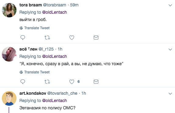
Task: Reply to the @l_r125 tweet
Action: tap(23, 82)
